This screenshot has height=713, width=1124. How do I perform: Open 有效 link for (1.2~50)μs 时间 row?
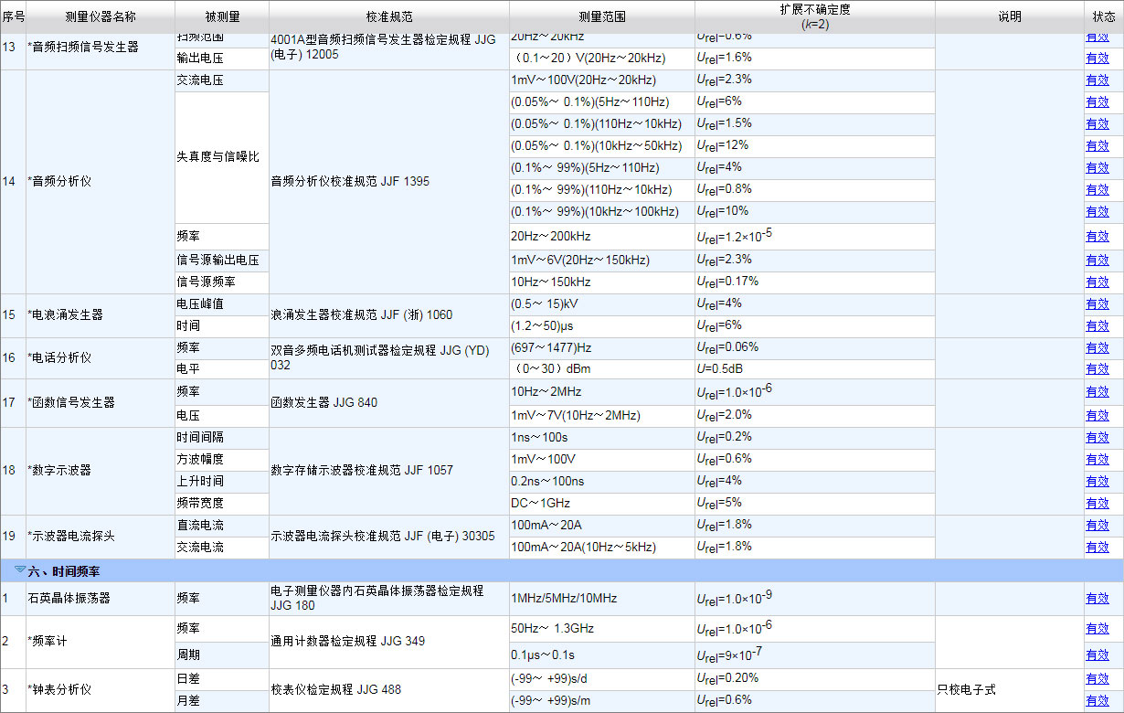click(x=1097, y=326)
